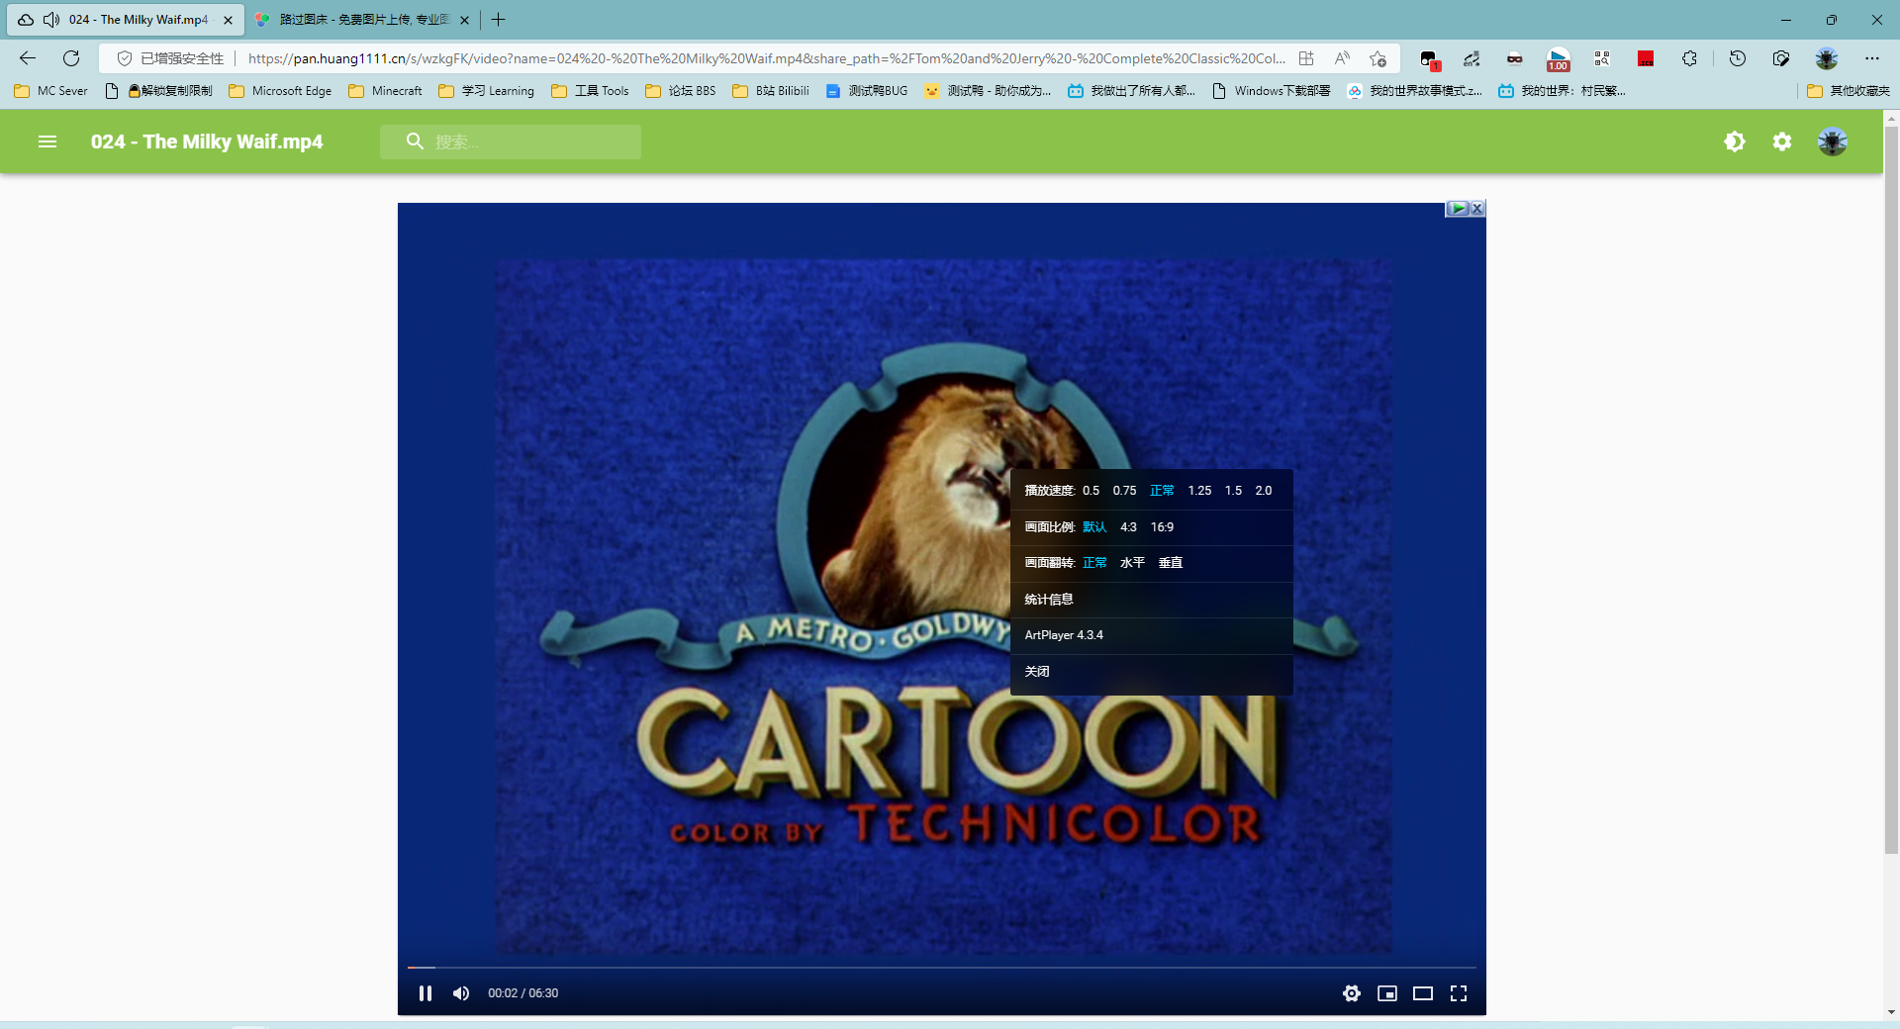Go back in browser
The width and height of the screenshot is (1900, 1029).
28,58
